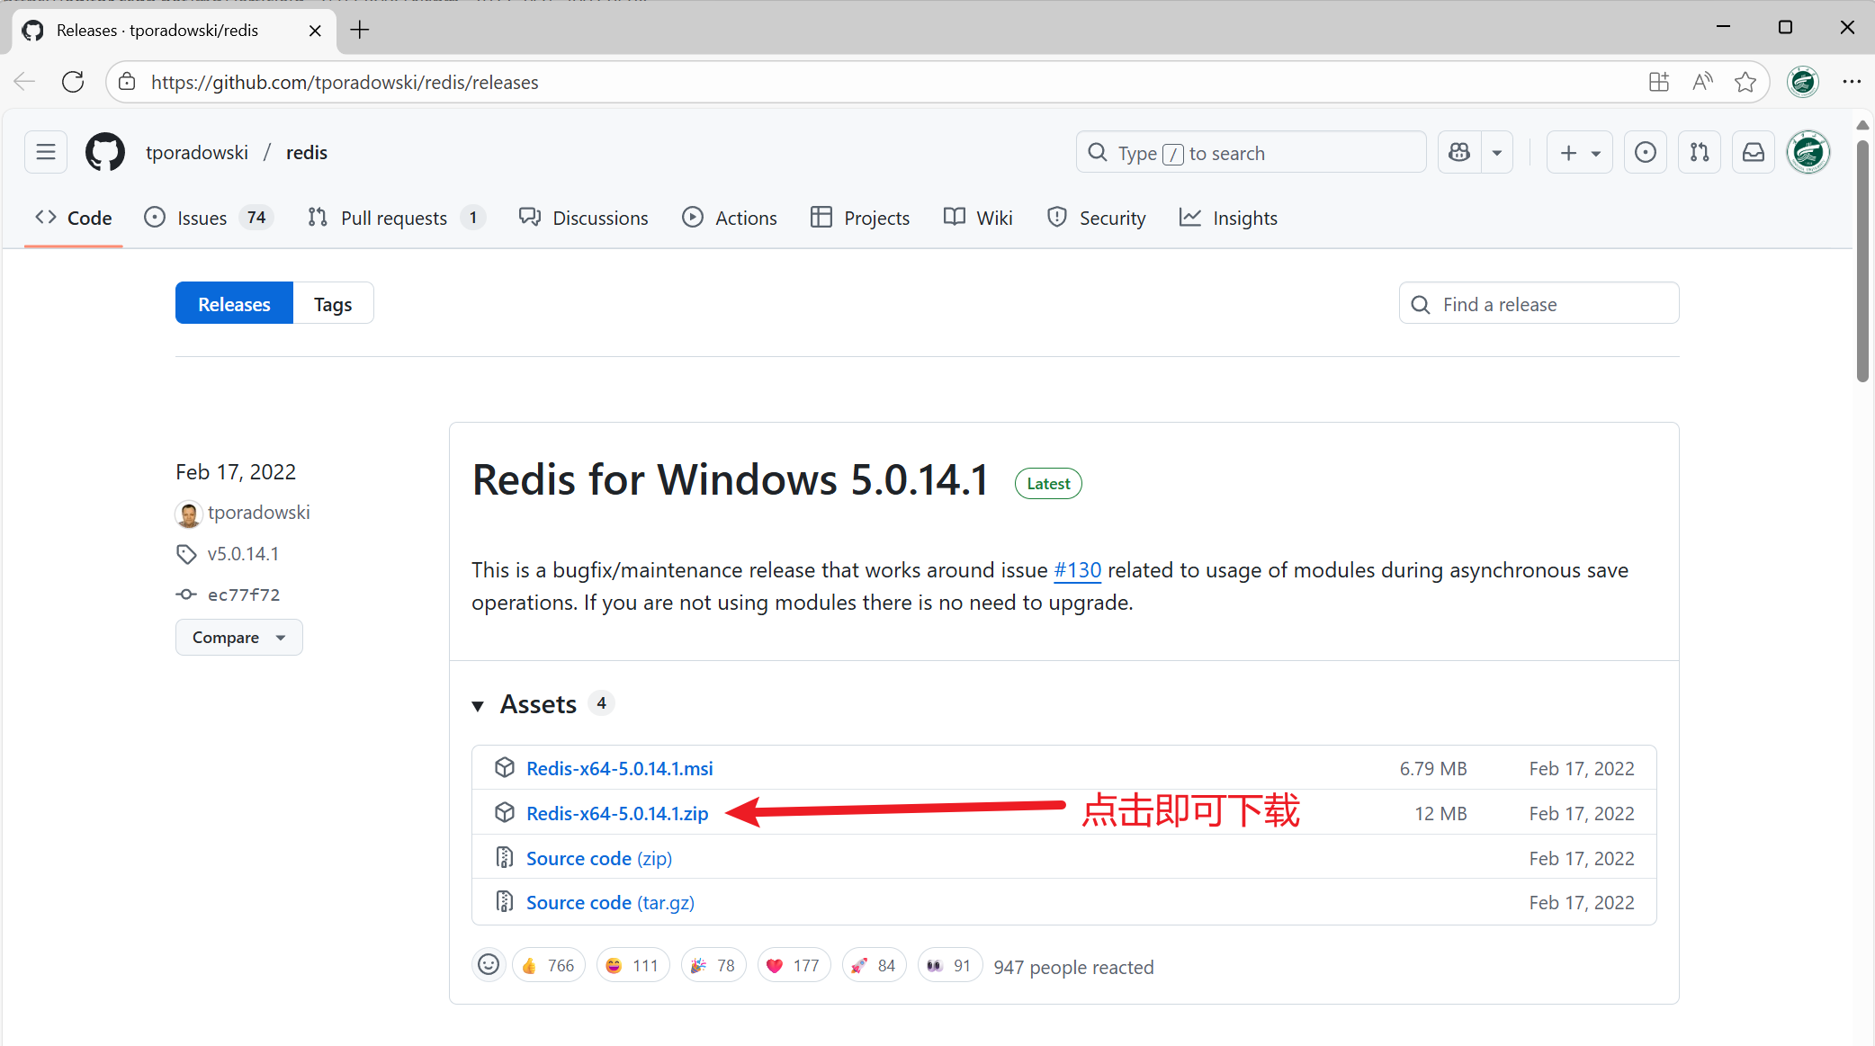The image size is (1875, 1046).
Task: Toggle the rocket reaction 84
Action: (873, 965)
